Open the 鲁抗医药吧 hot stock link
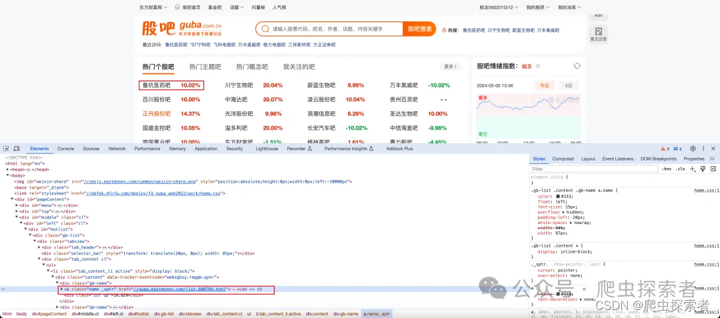720x318 pixels. pos(157,85)
